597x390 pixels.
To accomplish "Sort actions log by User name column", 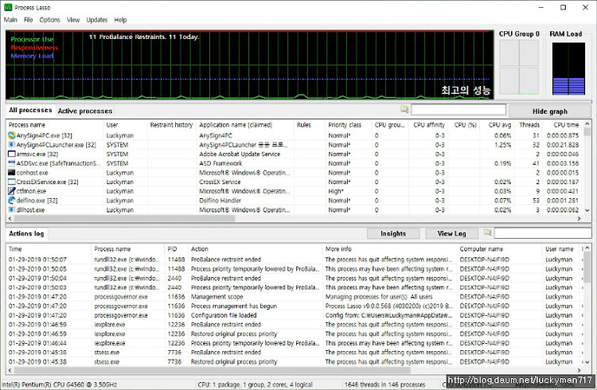I will coord(561,249).
